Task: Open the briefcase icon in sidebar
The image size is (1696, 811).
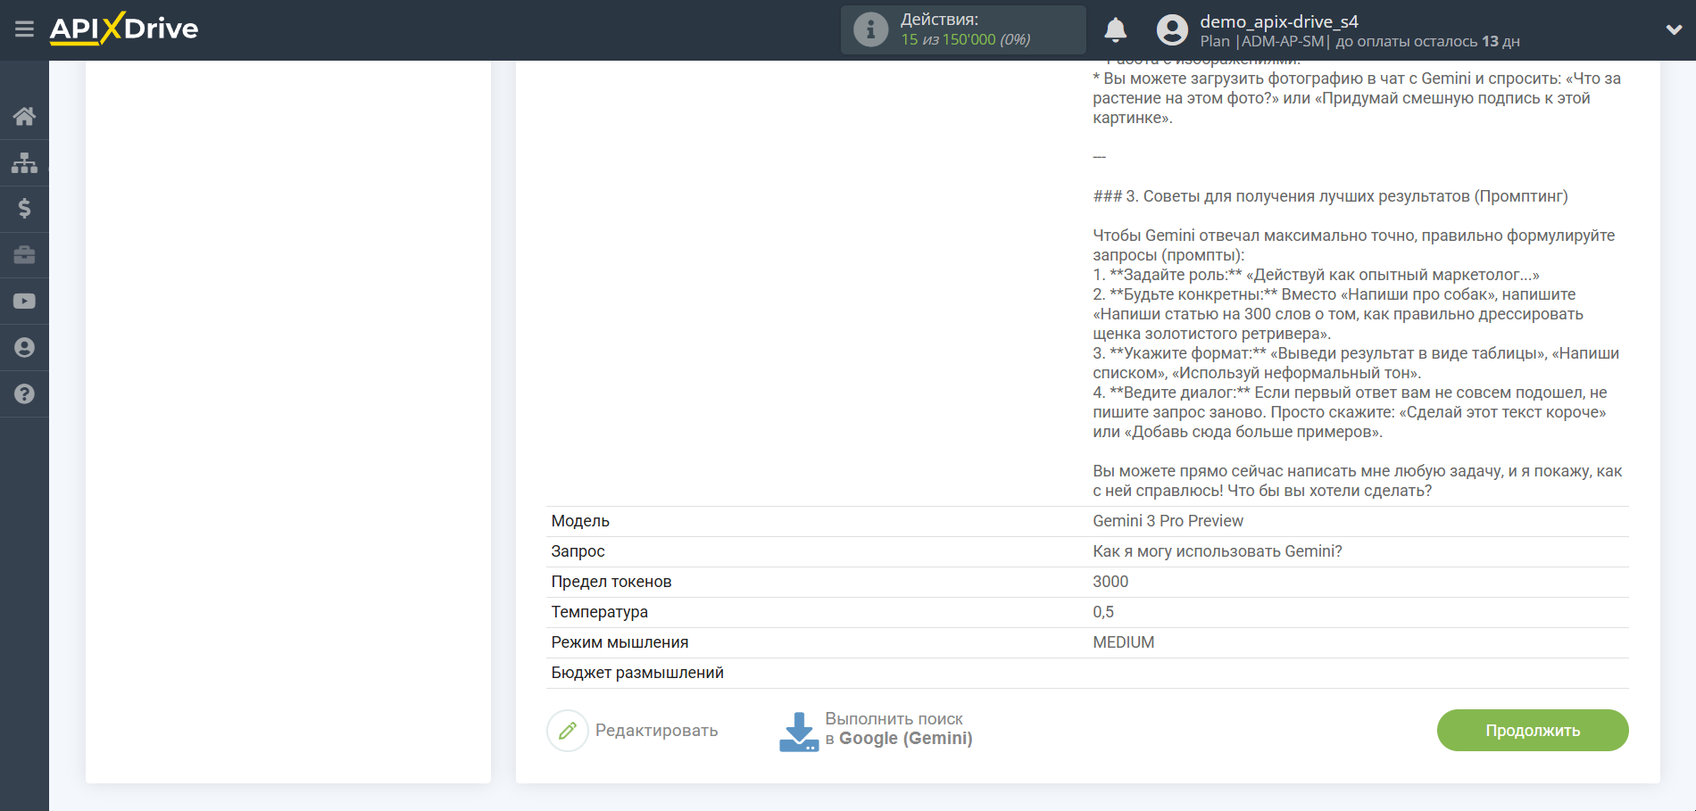Action: tap(24, 255)
